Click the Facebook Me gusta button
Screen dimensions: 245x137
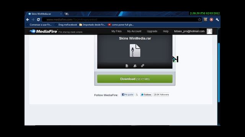[127, 95]
